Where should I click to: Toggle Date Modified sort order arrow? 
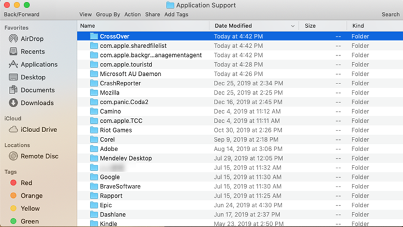point(292,26)
